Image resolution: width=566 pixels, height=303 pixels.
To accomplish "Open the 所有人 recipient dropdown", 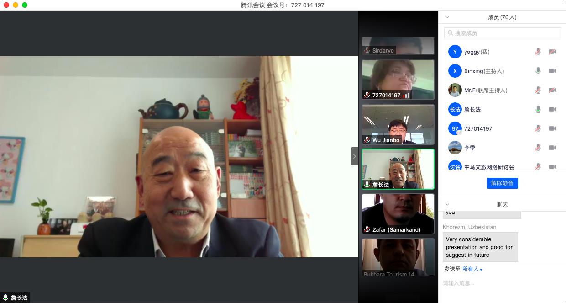I will click(472, 269).
